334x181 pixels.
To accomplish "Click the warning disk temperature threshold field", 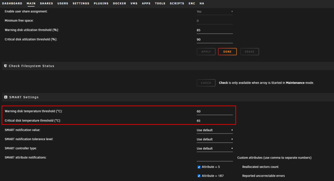I will 215,111.
